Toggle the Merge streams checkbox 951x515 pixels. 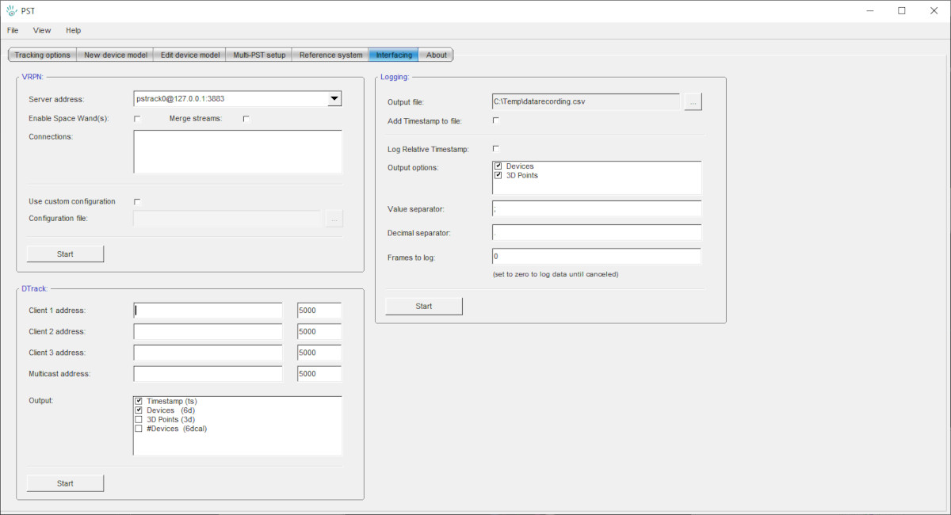pos(246,119)
